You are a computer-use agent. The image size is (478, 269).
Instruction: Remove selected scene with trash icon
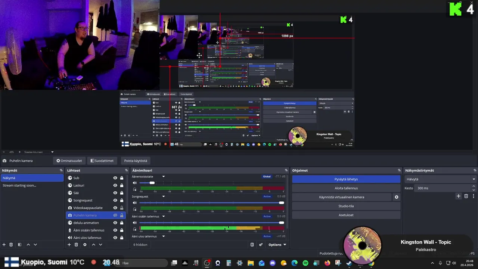click(11, 245)
